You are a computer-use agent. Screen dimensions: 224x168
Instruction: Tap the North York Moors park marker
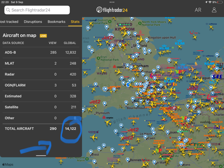tap(140, 23)
